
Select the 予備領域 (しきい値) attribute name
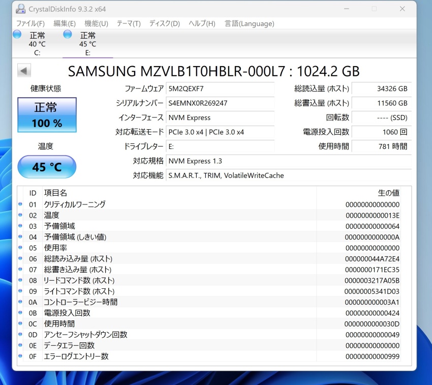75,236
